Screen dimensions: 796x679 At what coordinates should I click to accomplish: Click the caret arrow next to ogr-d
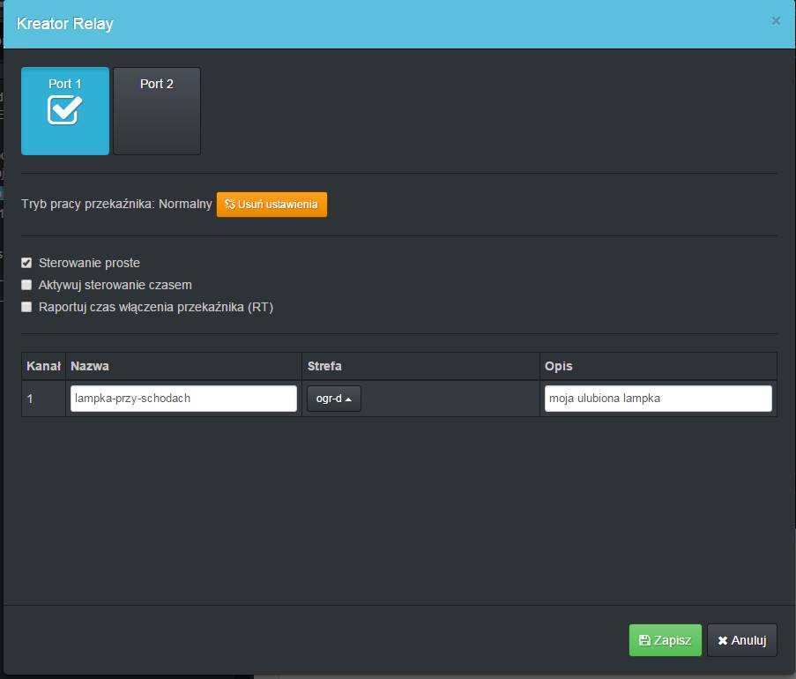pyautogui.click(x=348, y=399)
